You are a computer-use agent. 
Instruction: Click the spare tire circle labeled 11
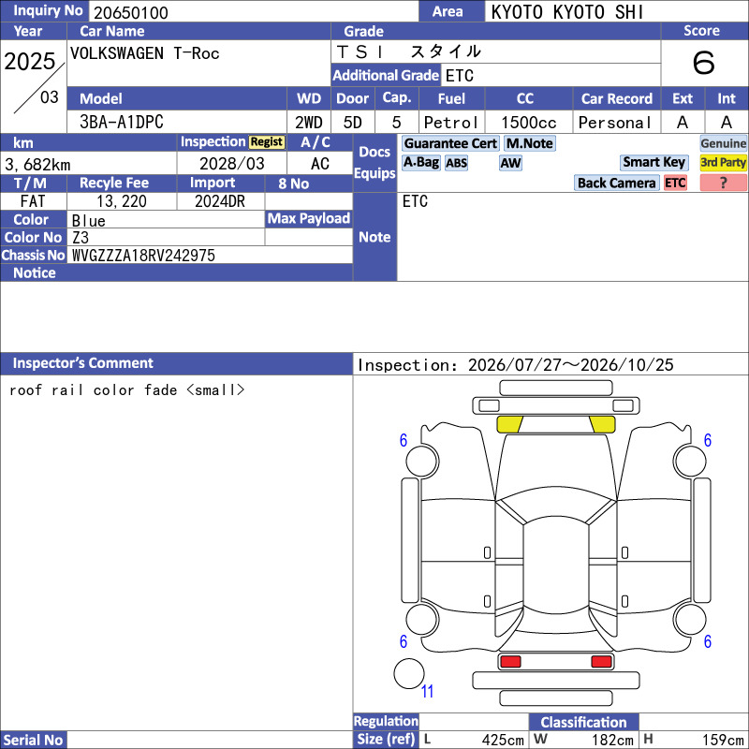(x=409, y=673)
